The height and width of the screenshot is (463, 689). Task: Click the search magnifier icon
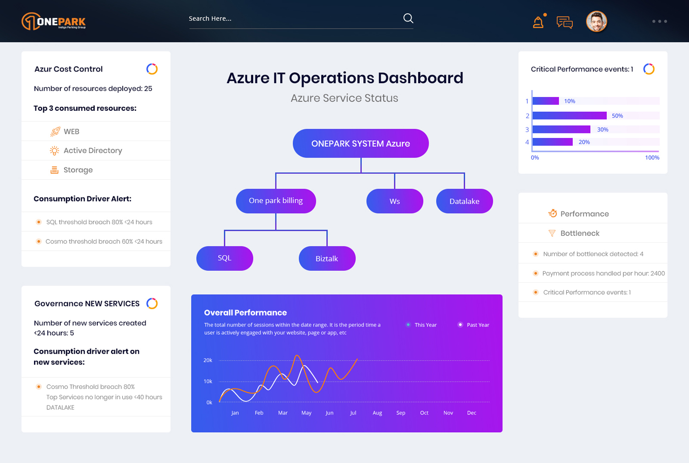point(408,18)
